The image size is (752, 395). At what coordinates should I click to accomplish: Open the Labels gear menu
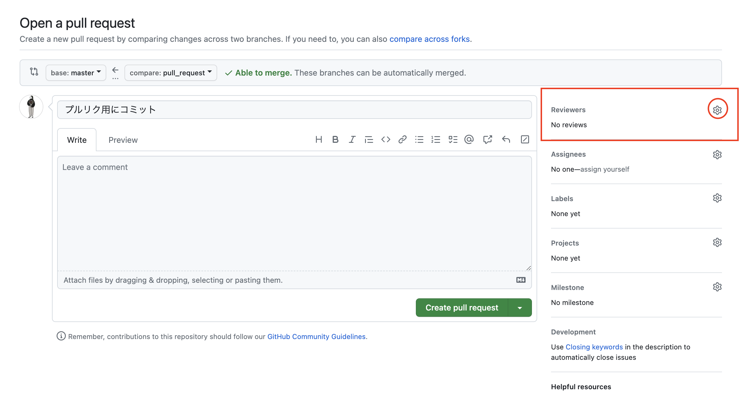(x=717, y=198)
